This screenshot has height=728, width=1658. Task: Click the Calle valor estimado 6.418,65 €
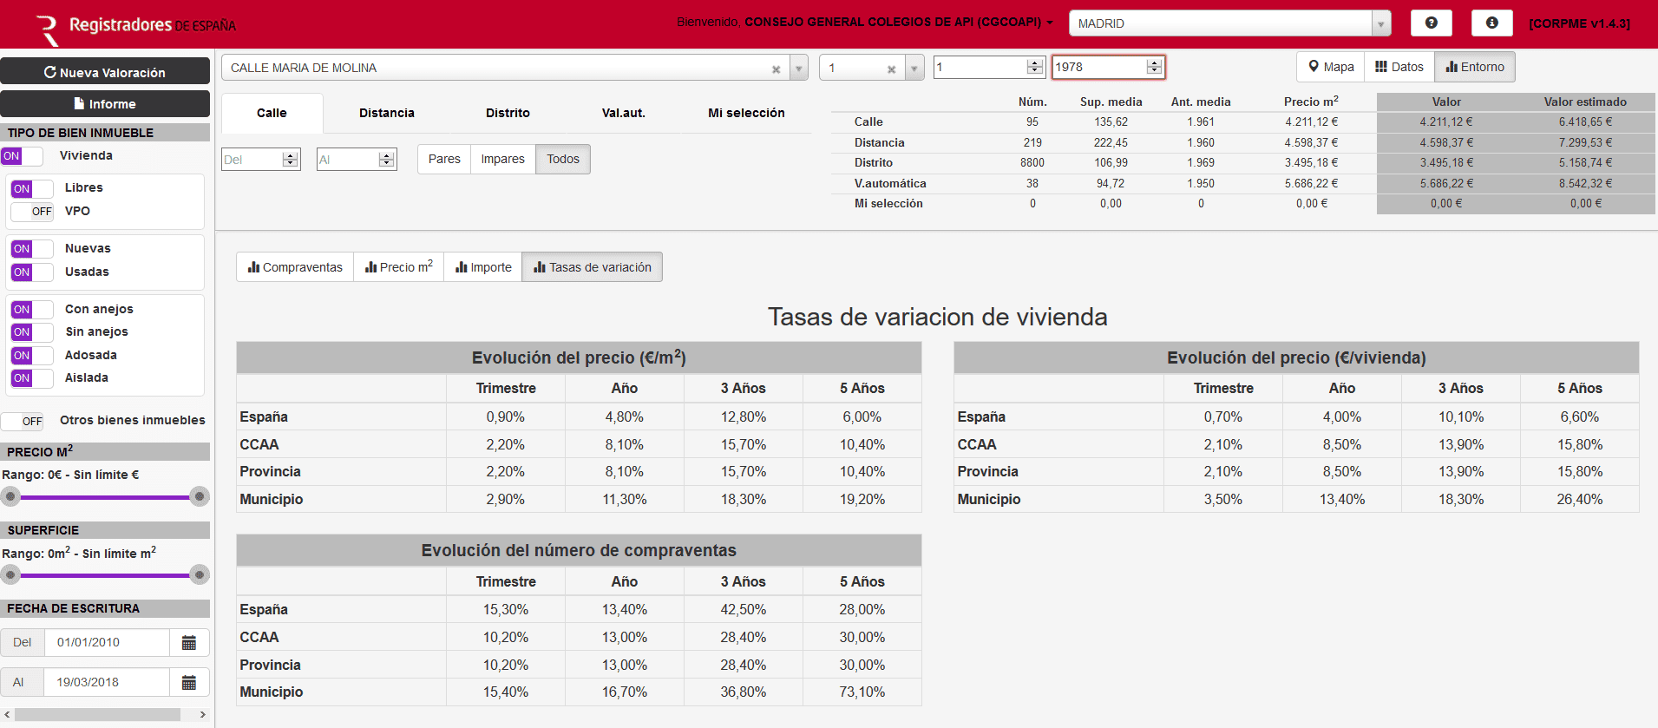pyautogui.click(x=1585, y=122)
